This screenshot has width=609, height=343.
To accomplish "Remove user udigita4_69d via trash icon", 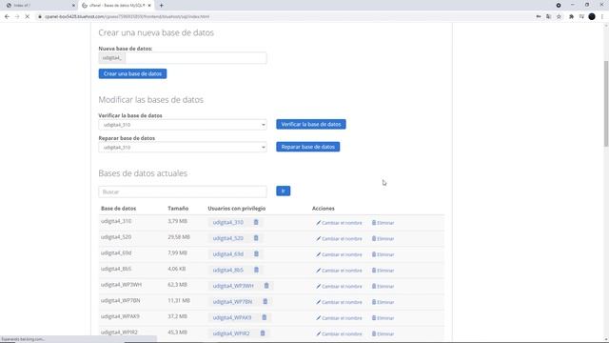I will 256,254.
